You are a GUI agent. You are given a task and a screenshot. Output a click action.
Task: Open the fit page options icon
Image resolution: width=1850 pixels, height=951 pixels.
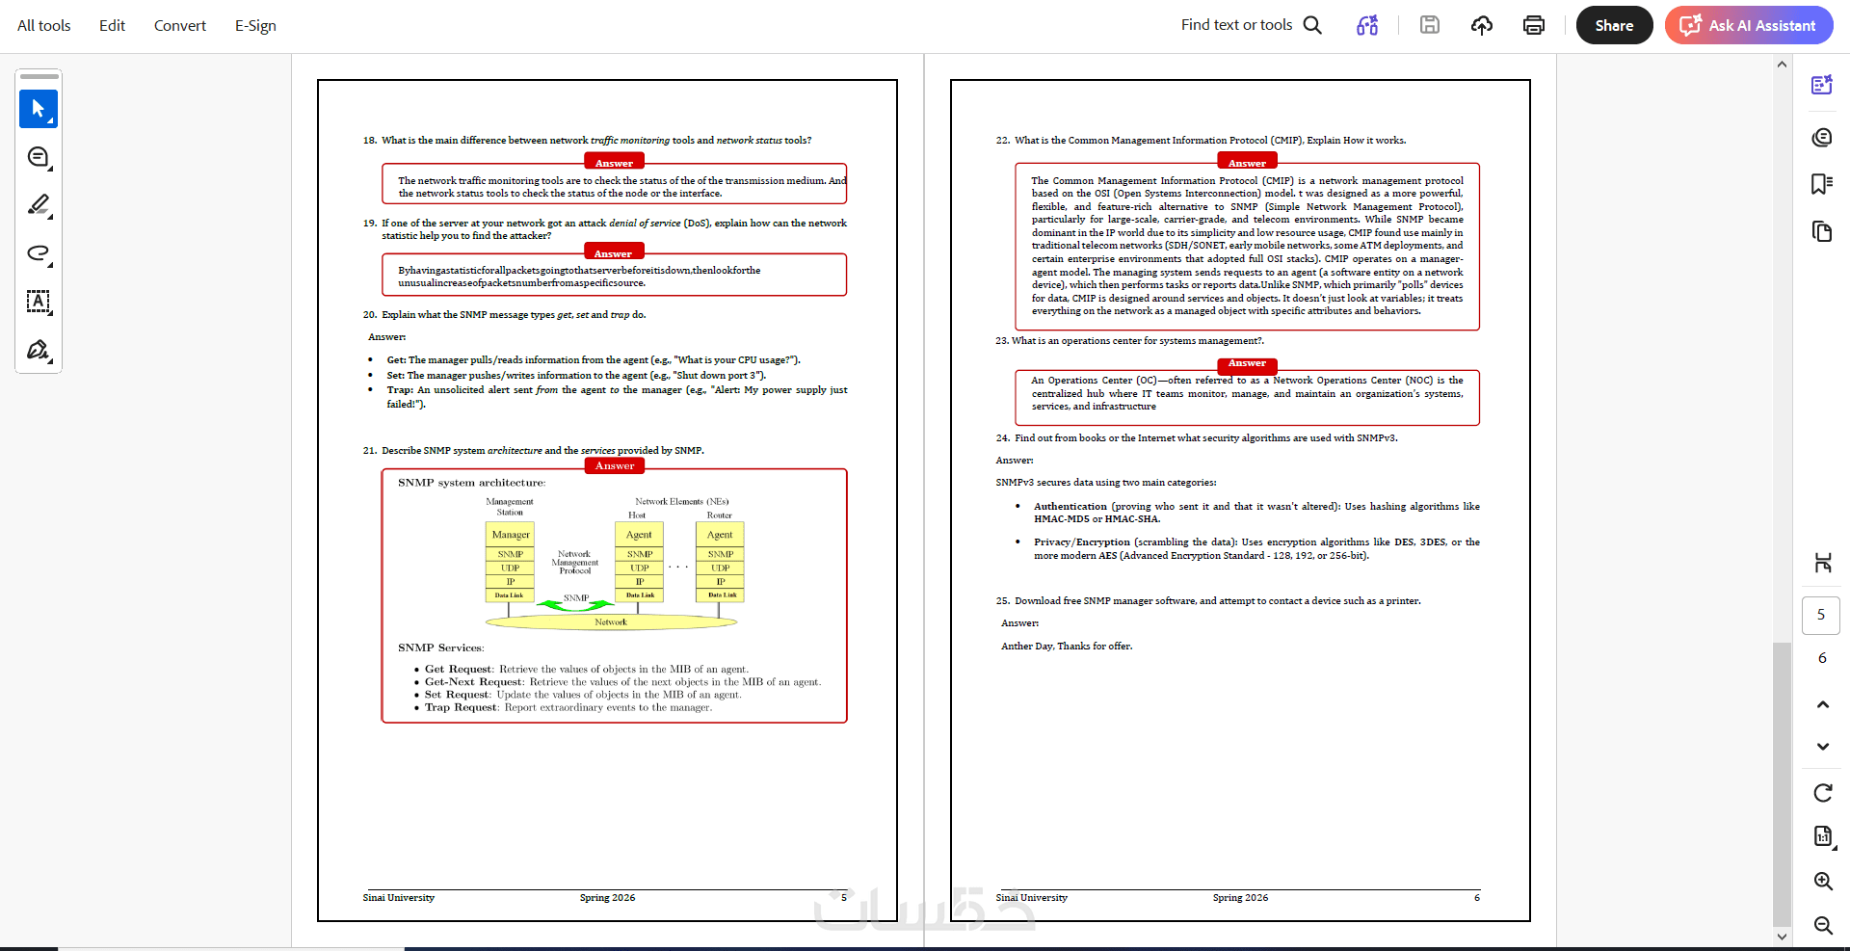(x=1822, y=836)
